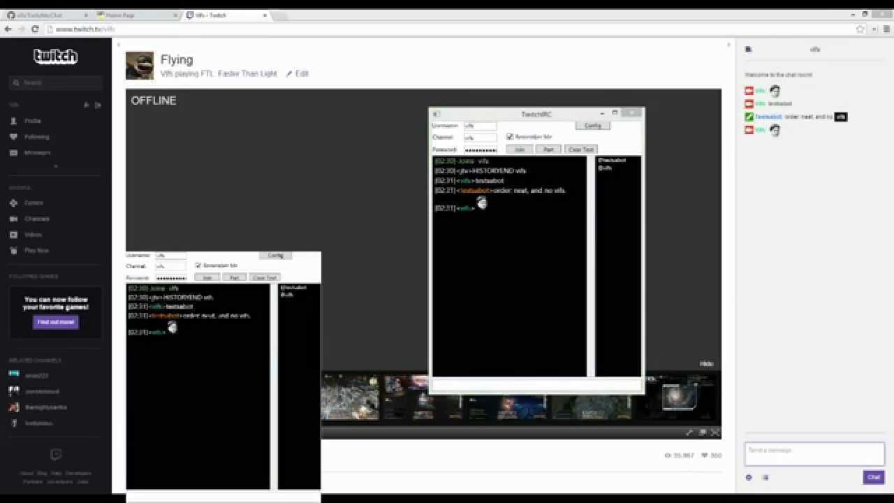The width and height of the screenshot is (894, 503).
Task: Toggle Remember Me checkbox in TwitchIRC window
Action: coord(510,137)
